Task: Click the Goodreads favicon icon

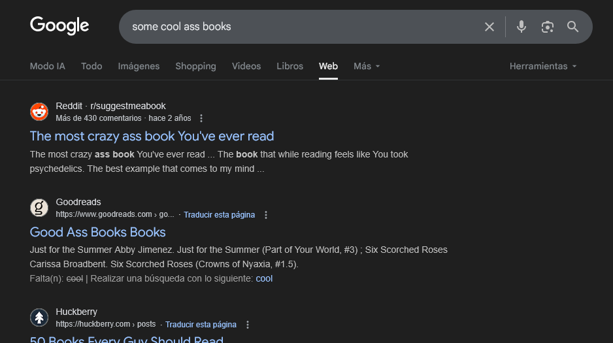Action: pyautogui.click(x=39, y=208)
